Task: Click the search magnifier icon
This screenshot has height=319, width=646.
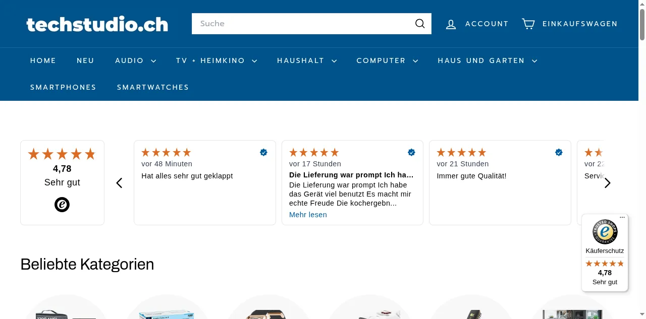Action: (420, 24)
